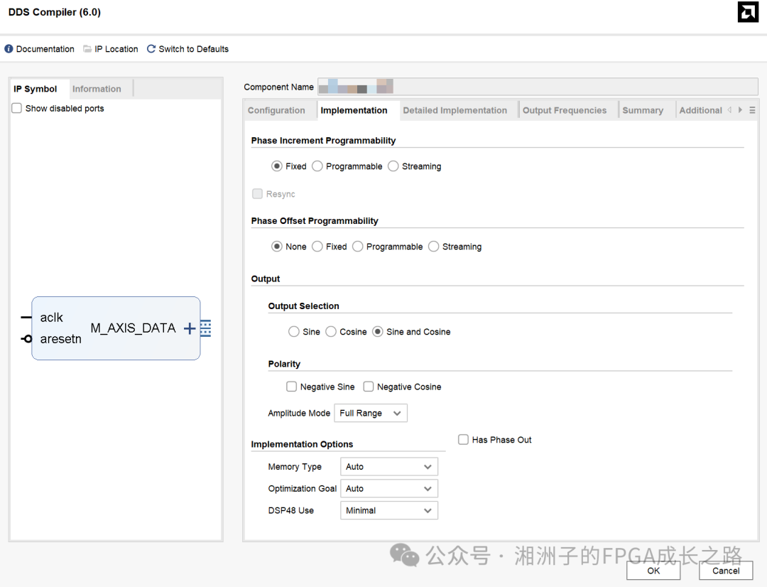
Task: Select Streaming phase offset option
Action: coord(433,247)
